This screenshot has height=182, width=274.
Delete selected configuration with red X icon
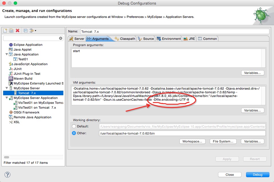click(17, 30)
